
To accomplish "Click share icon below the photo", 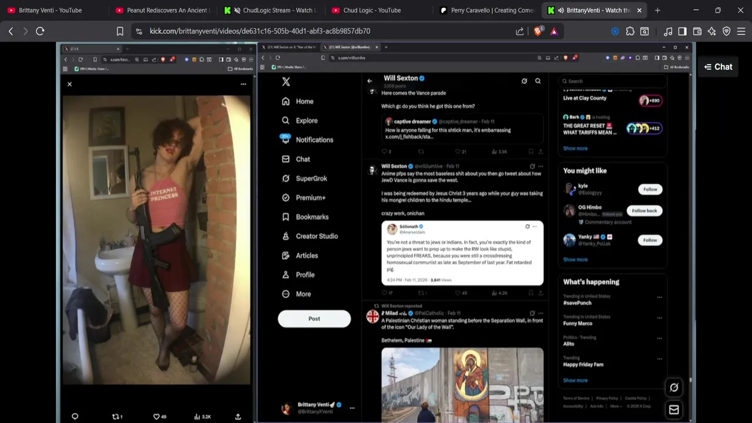I will (x=238, y=417).
